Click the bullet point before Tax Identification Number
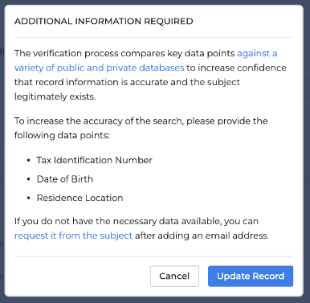 tap(29, 160)
